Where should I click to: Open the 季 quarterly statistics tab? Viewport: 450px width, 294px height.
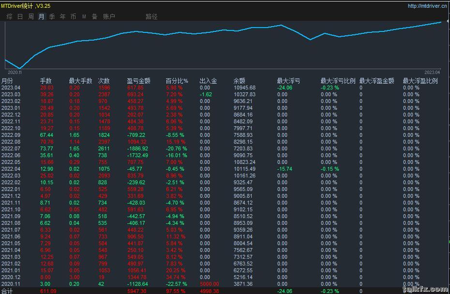52,16
